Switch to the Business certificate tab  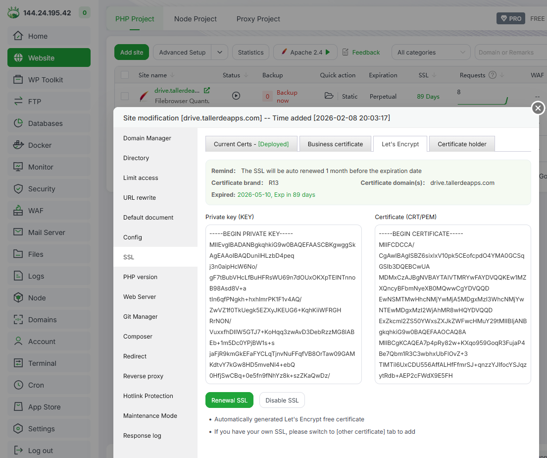click(x=335, y=144)
